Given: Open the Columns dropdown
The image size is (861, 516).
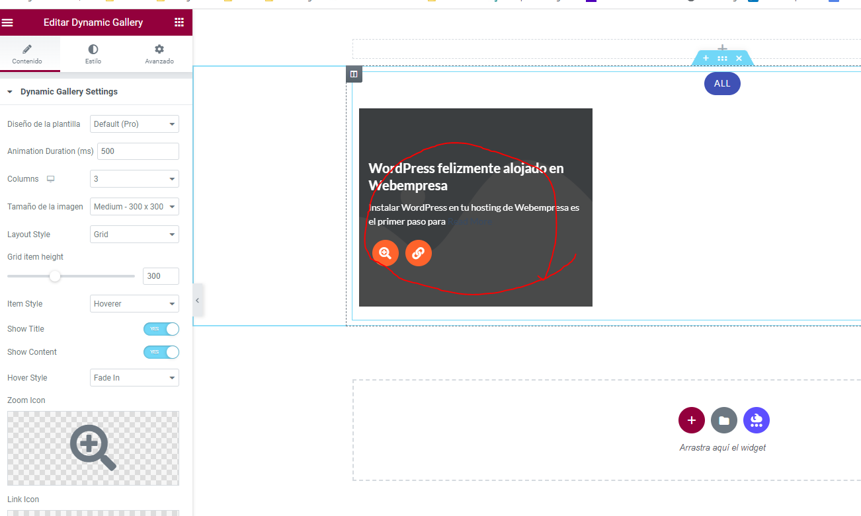Looking at the screenshot, I should pyautogui.click(x=134, y=179).
